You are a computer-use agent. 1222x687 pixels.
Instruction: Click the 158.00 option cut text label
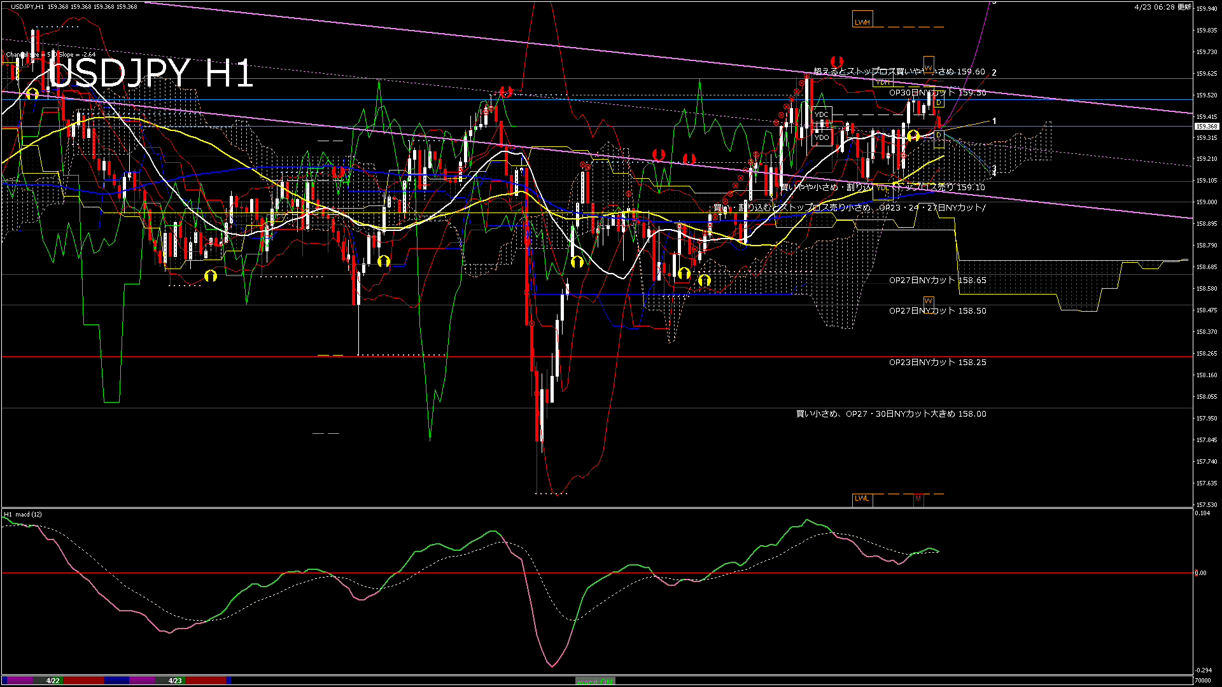coord(891,414)
